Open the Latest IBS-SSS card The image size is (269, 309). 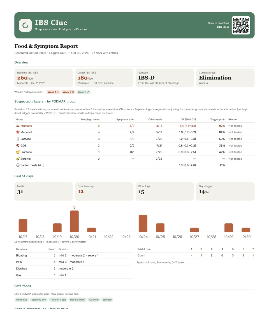pos(104,78)
